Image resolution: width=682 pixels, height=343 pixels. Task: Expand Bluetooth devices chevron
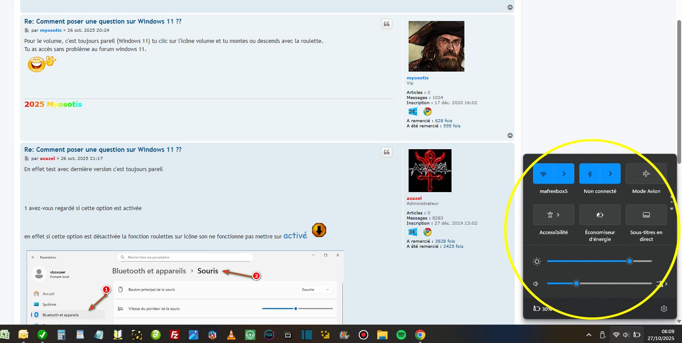610,174
